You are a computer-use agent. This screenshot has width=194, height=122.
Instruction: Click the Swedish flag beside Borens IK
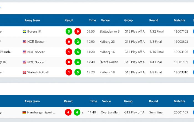pyautogui.click(x=24, y=32)
